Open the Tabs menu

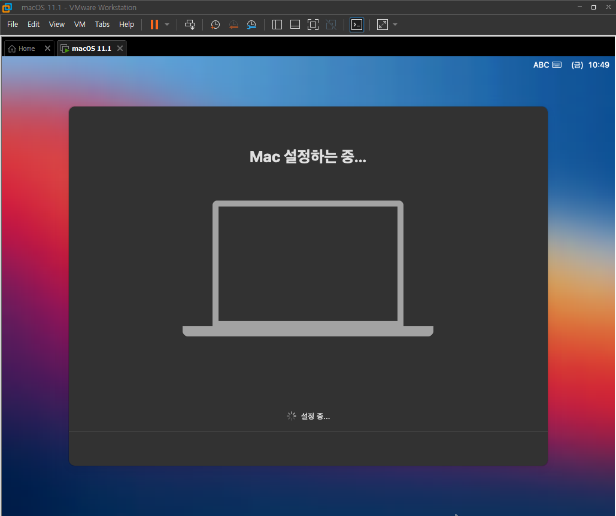(102, 25)
